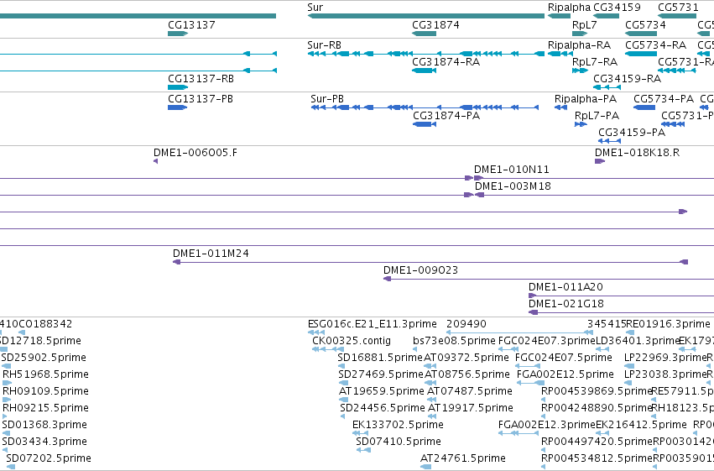The height and width of the screenshot is (471, 714).
Task: Select the SD24456.5prime EST label
Action: [383, 407]
